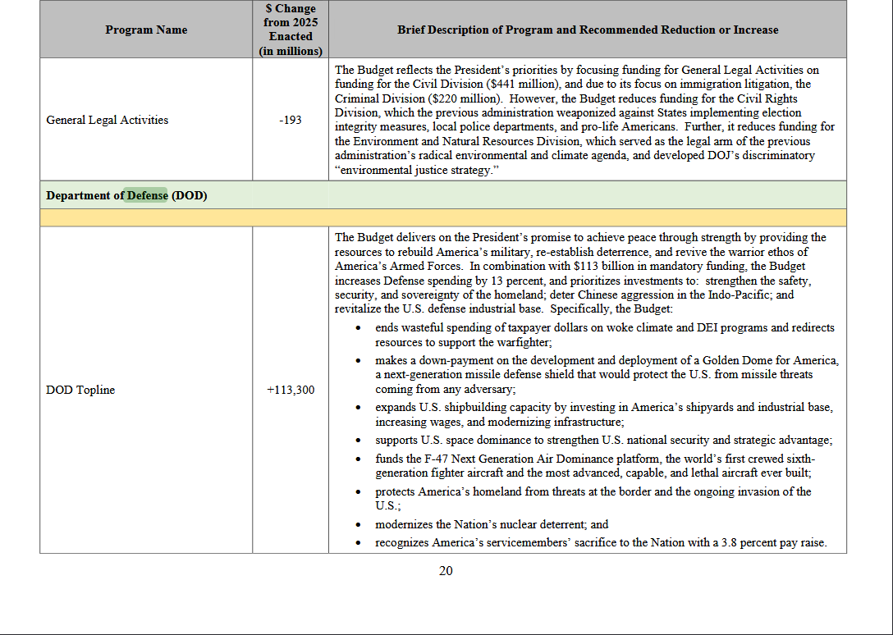The height and width of the screenshot is (635, 893).
Task: Click the phrase '$113 billion in mandatory funding'
Action: coord(660,266)
